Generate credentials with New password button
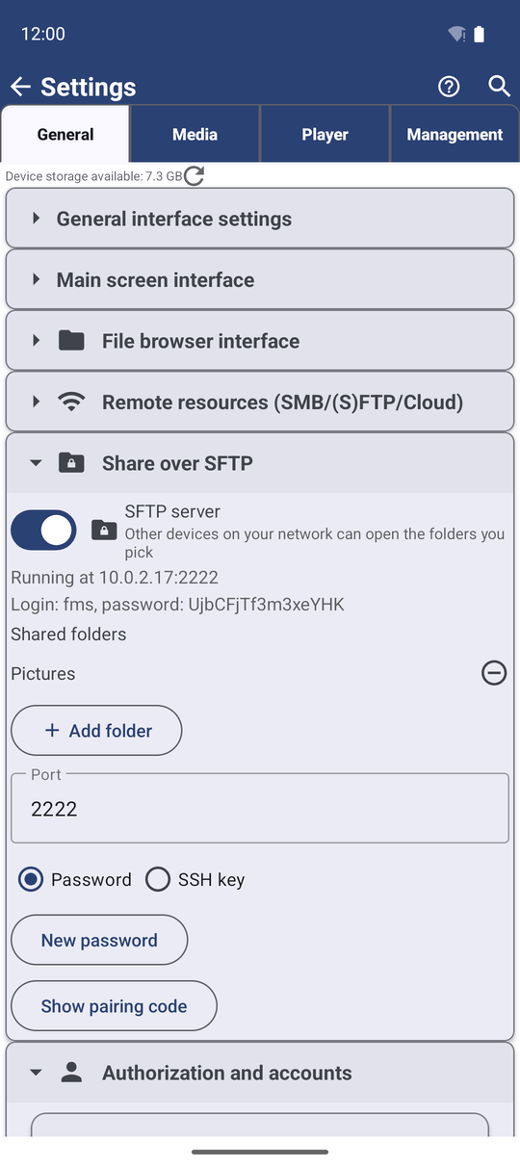This screenshot has height=1167, width=520. [x=99, y=941]
